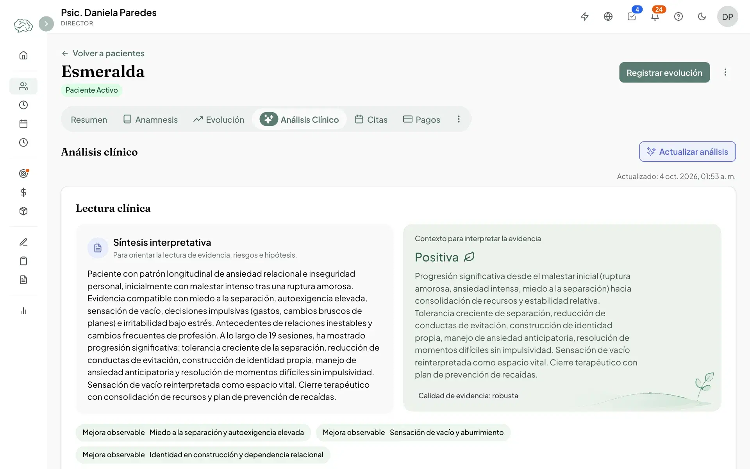Viewport: 750px width, 469px height.
Task: Toggle dark mode moon icon
Action: point(702,16)
